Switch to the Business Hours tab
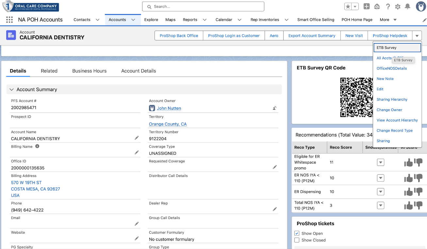 point(90,71)
